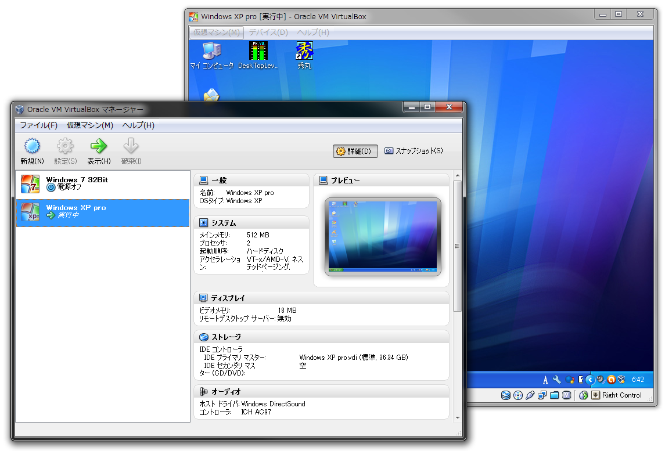
Task: Click the Windows XP pro machine icon in list
Action: coord(30,212)
